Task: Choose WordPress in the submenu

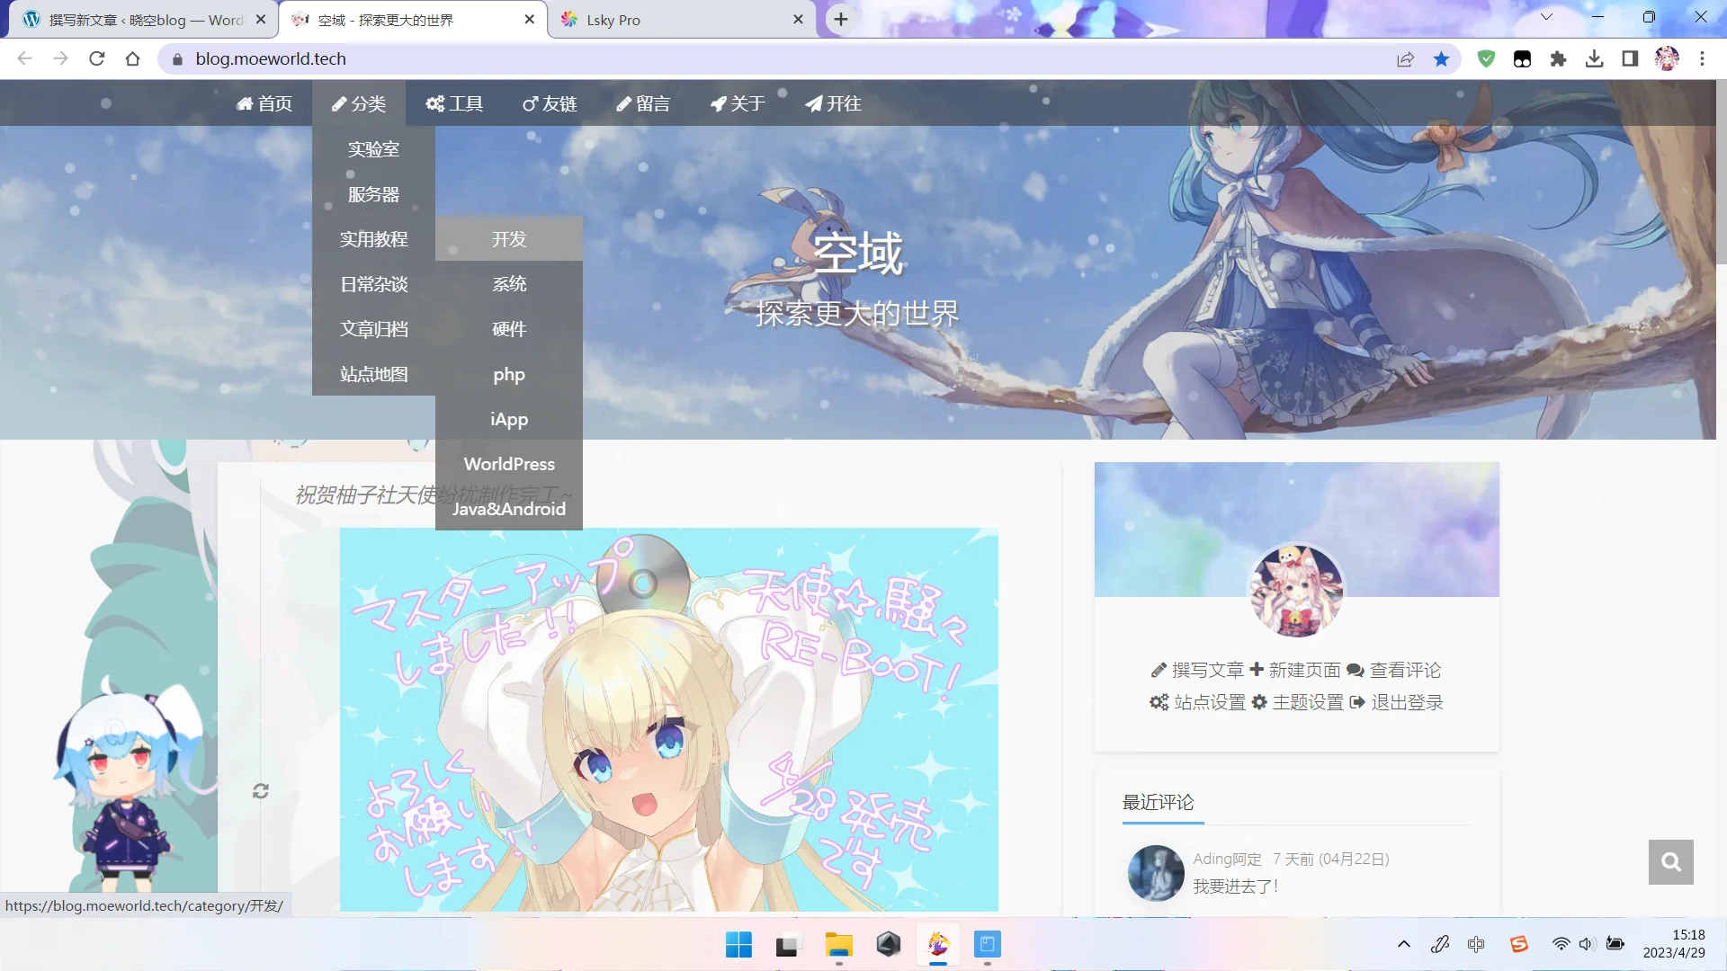Action: click(x=509, y=464)
